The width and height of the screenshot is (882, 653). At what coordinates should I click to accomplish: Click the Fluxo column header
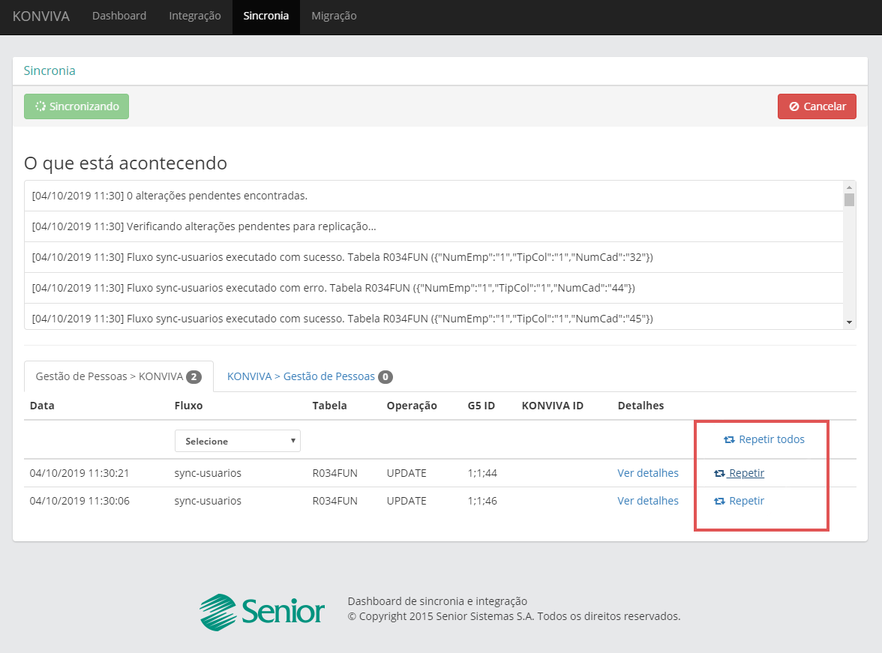188,406
